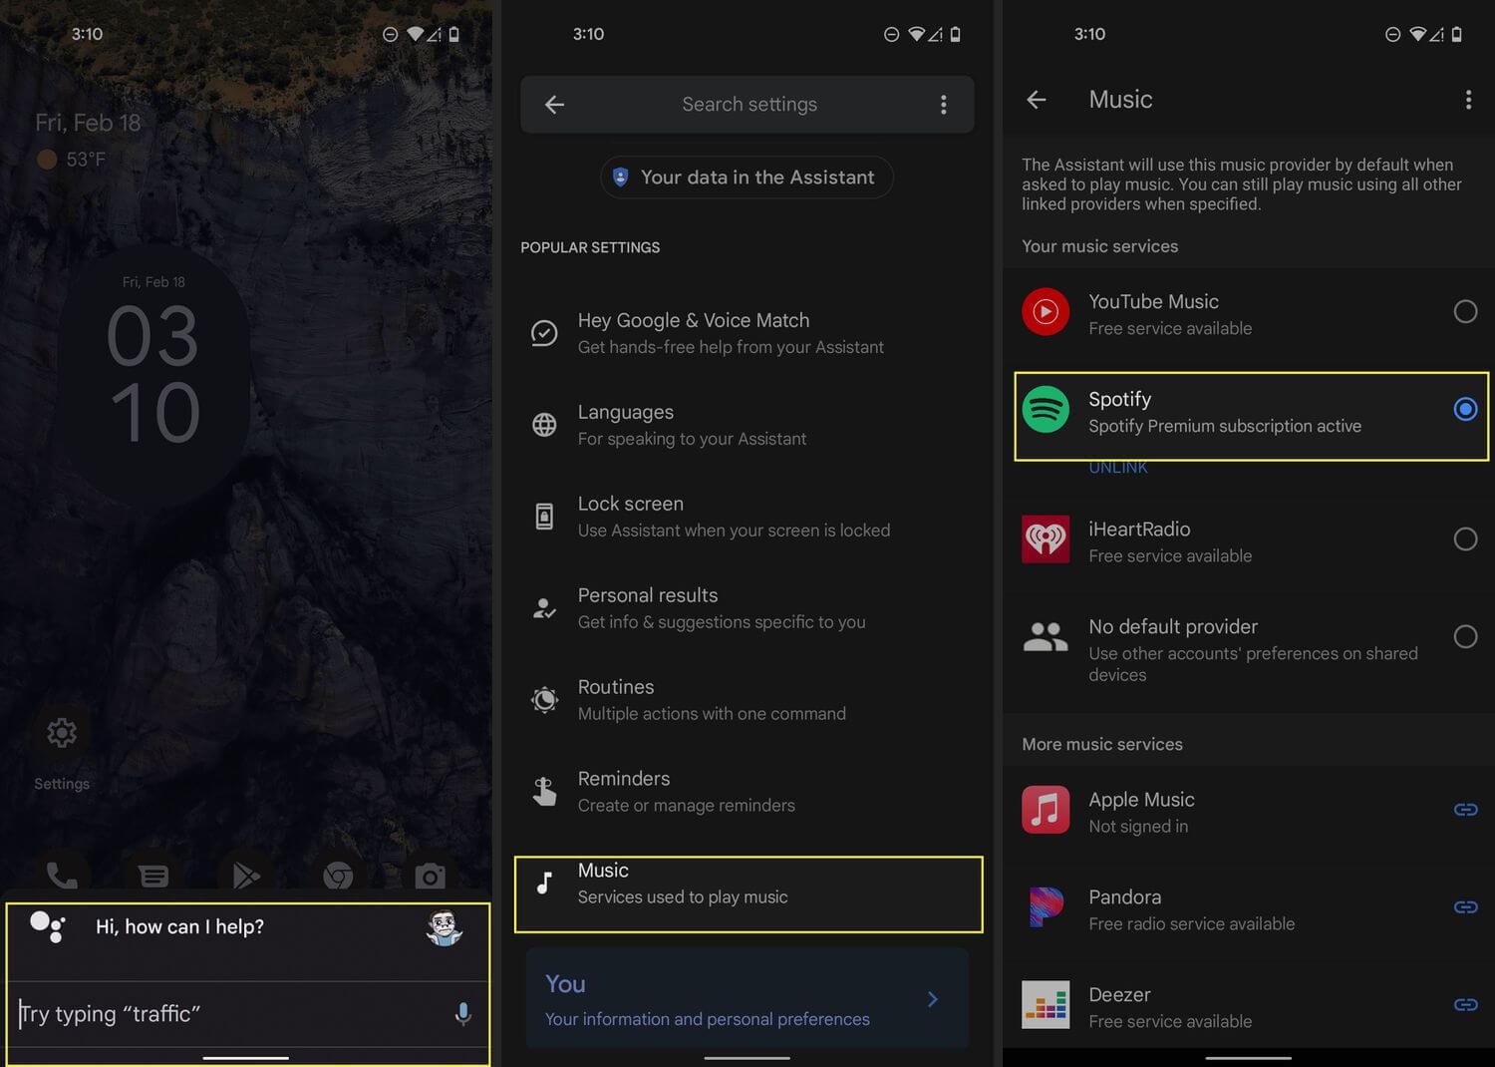1495x1067 pixels.
Task: Open the camera from the lock screen shortcut
Action: point(430,875)
